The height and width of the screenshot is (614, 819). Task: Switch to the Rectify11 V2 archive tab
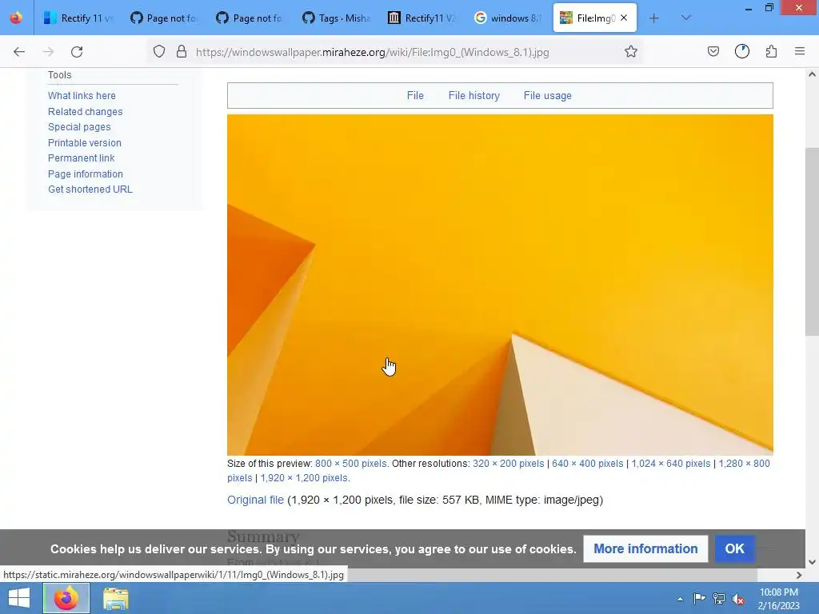pyautogui.click(x=422, y=18)
